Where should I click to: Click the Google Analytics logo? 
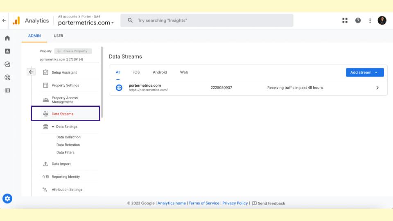point(16,20)
